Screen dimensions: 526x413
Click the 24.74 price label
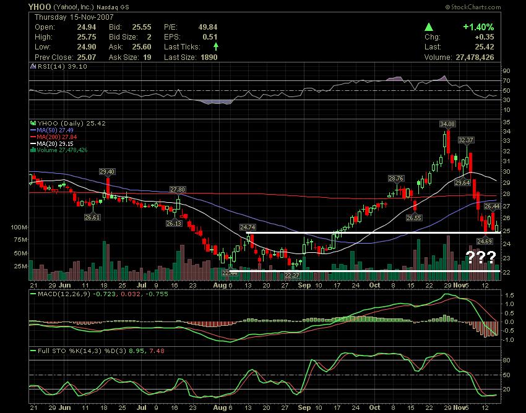[x=248, y=228]
